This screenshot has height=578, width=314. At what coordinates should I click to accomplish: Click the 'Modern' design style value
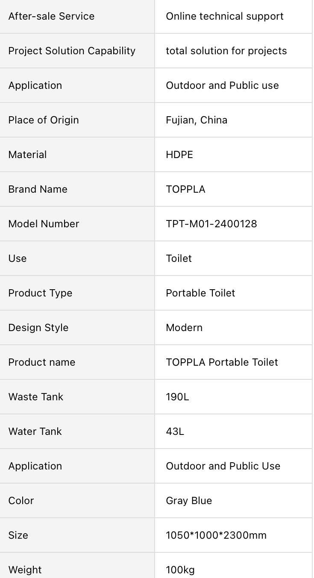pyautogui.click(x=184, y=328)
